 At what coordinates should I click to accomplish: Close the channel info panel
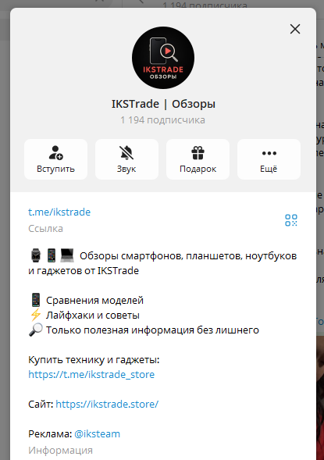[295, 29]
